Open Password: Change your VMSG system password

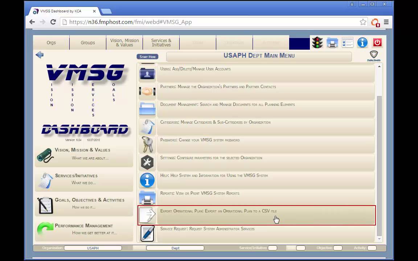266,144
